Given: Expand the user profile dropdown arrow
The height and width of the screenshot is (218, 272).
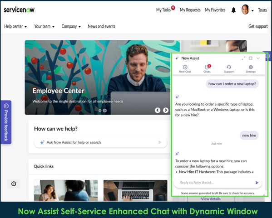Looking at the screenshot, I should [252, 10].
